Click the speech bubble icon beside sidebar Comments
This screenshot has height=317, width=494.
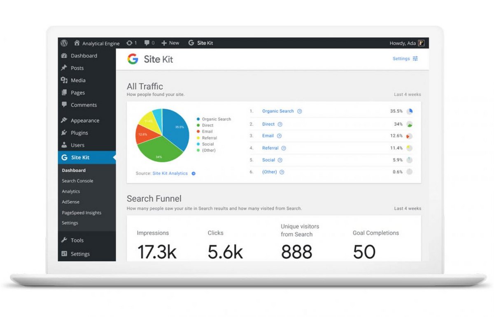[64, 105]
